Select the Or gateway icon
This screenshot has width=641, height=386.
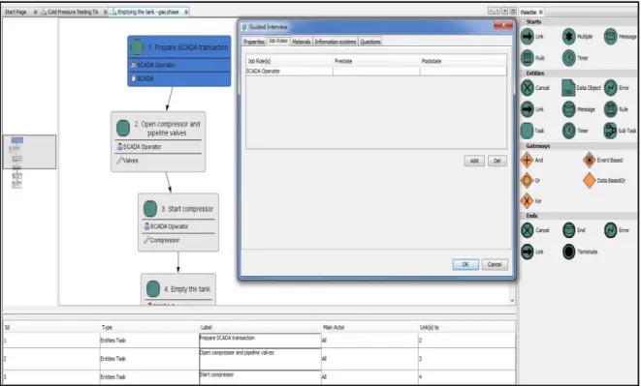tap(527, 180)
